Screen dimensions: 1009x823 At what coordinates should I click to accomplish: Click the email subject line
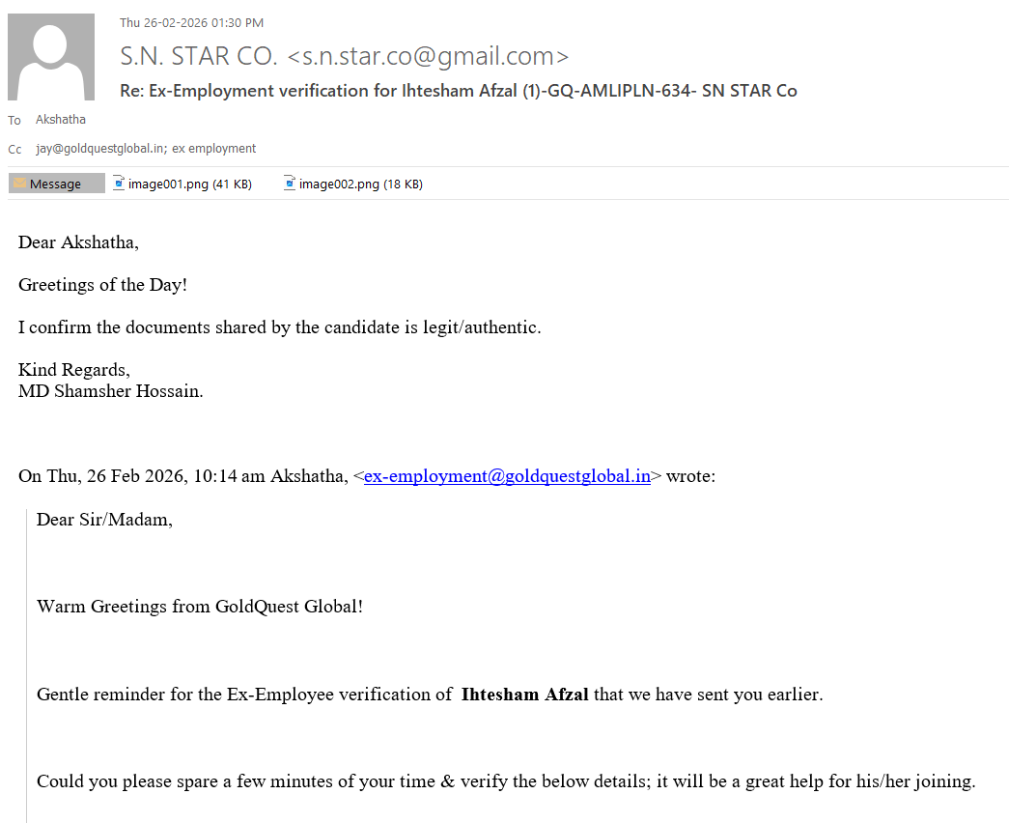coord(459,91)
